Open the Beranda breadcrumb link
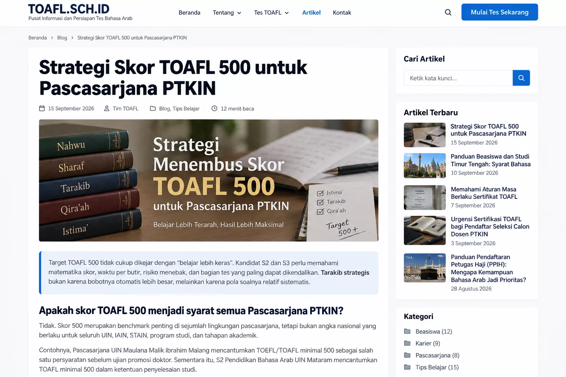Screen dimensions: 566x377 click(x=38, y=38)
